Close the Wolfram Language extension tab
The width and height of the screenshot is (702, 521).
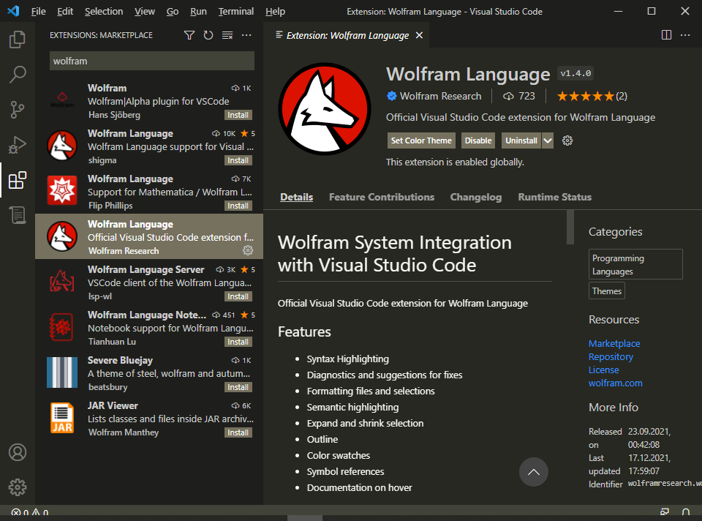(419, 35)
